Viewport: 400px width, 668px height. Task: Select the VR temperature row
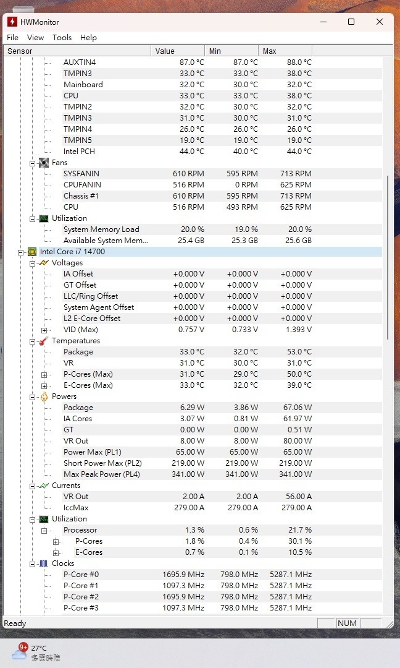point(222,363)
